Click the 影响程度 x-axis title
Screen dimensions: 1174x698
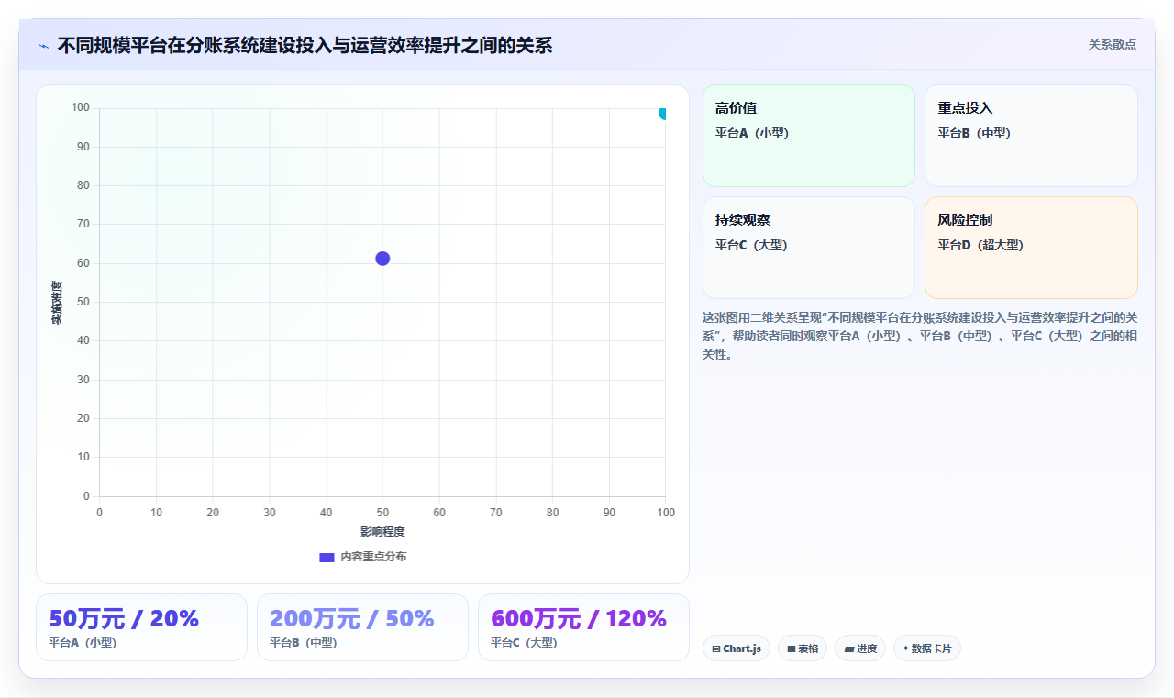[x=382, y=532]
